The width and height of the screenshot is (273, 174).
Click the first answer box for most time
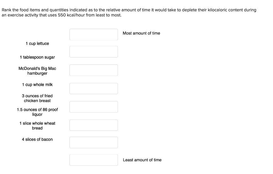(94, 34)
